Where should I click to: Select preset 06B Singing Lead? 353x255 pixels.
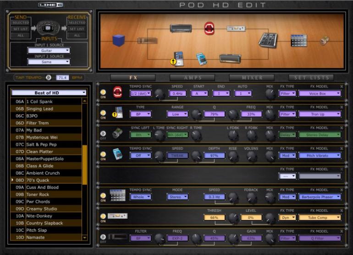46,109
